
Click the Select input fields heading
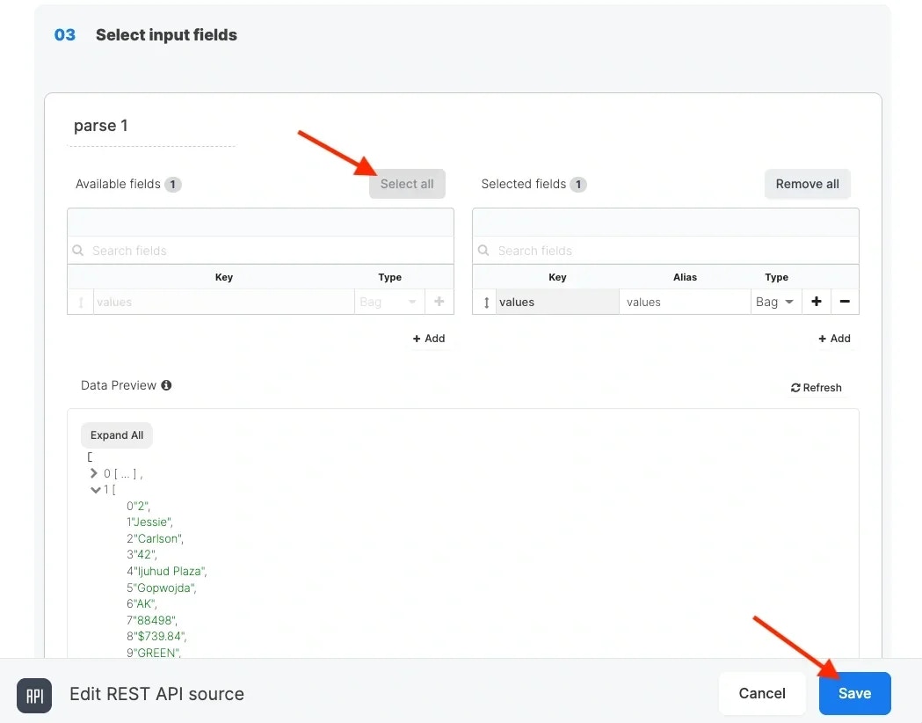pos(166,35)
